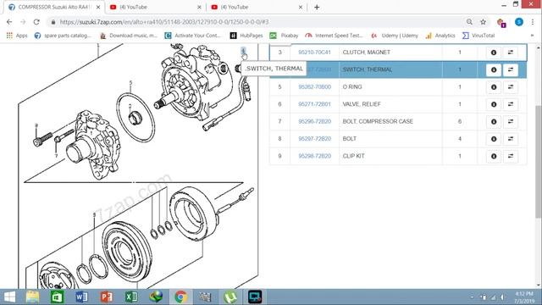The width and height of the screenshot is (542, 305).
Task: Bookmark this page with star icon
Action: tap(483, 22)
